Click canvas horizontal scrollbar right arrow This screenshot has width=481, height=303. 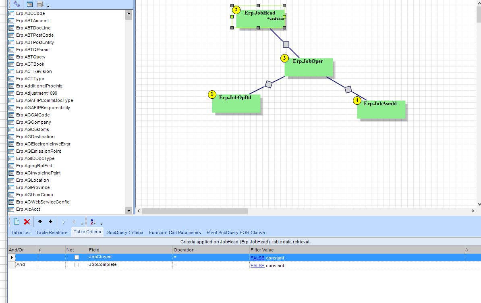[x=473, y=211]
